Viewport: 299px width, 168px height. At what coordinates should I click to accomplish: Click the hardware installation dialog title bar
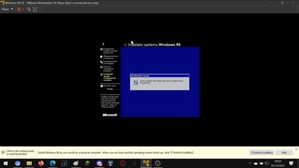160,76
